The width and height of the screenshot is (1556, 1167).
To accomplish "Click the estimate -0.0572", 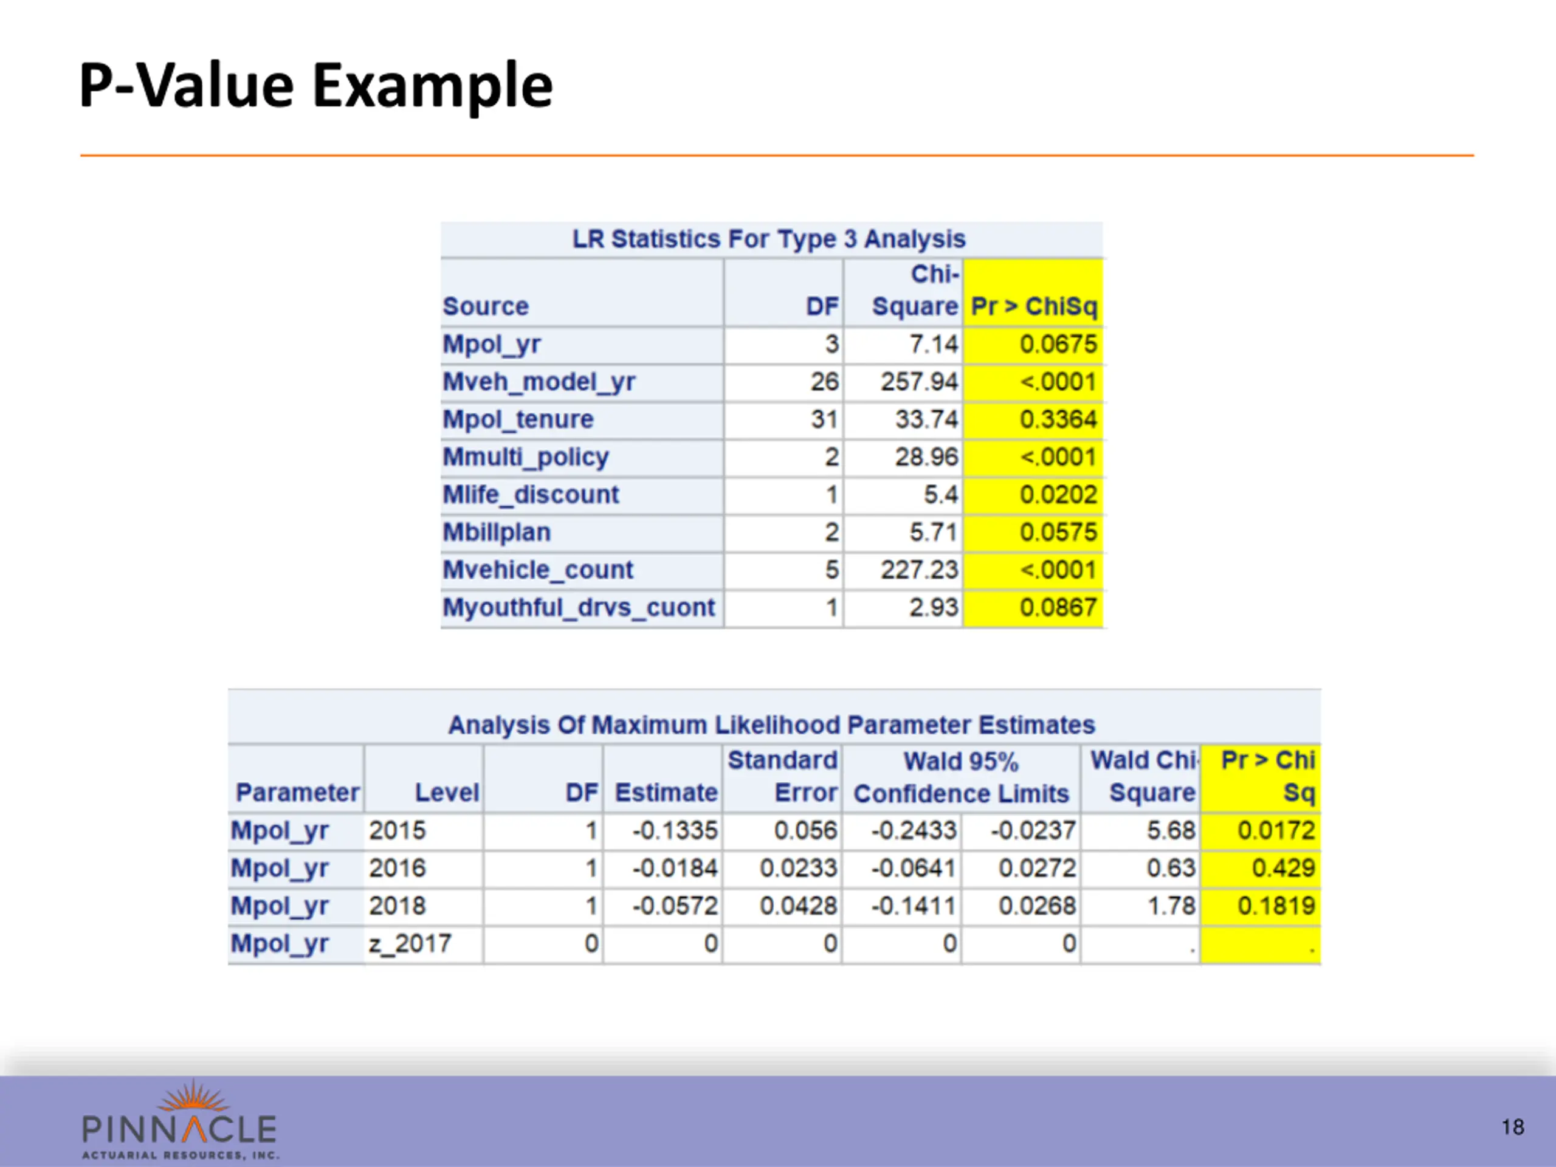I will point(675,906).
